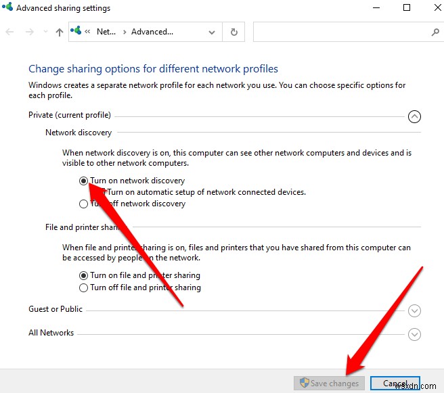Click the Private (current profile) heading
Screen dimensions: 444x393
[70, 115]
